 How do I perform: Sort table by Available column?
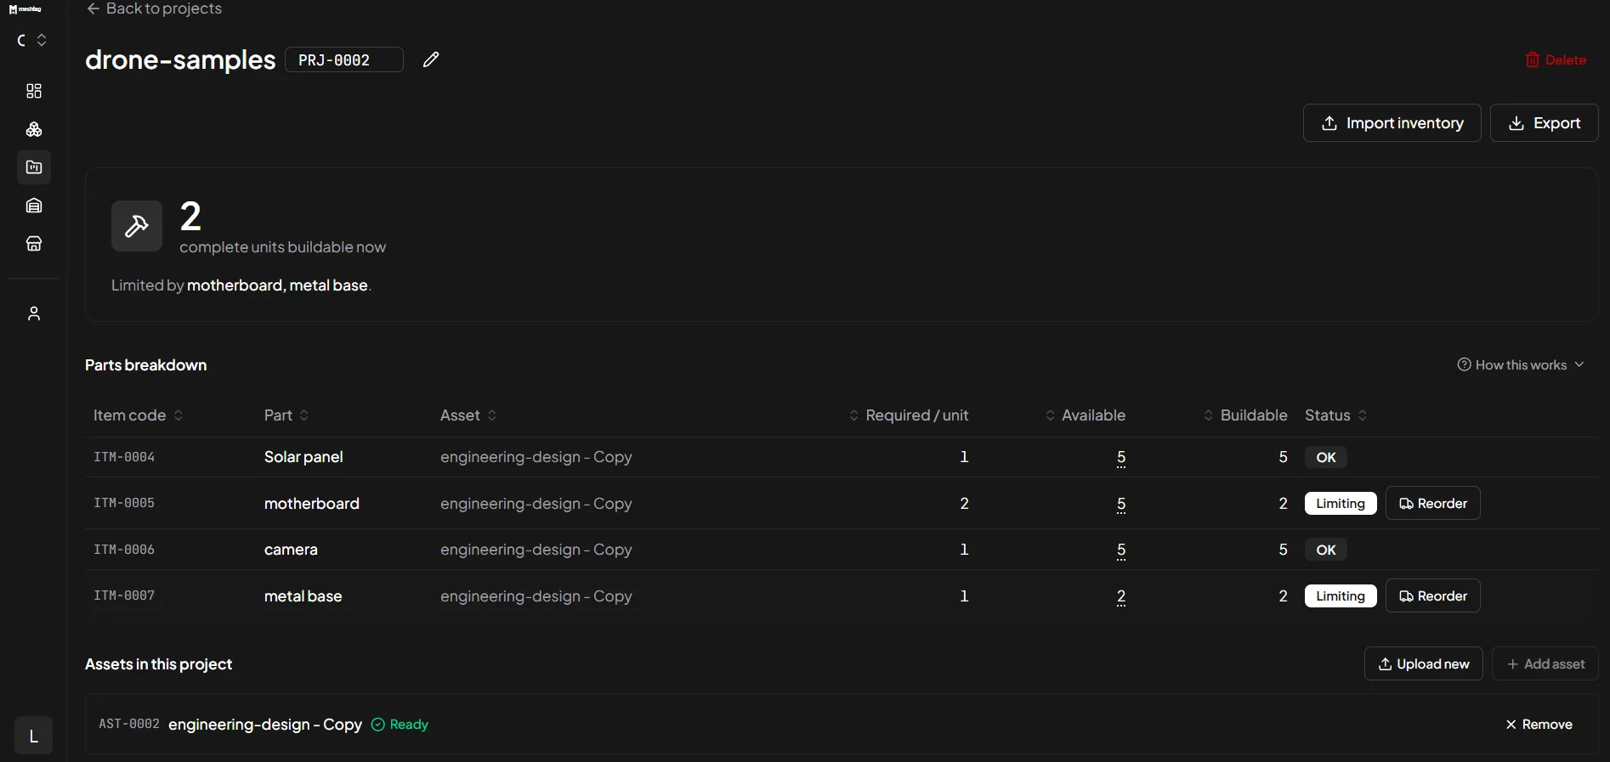point(1086,415)
